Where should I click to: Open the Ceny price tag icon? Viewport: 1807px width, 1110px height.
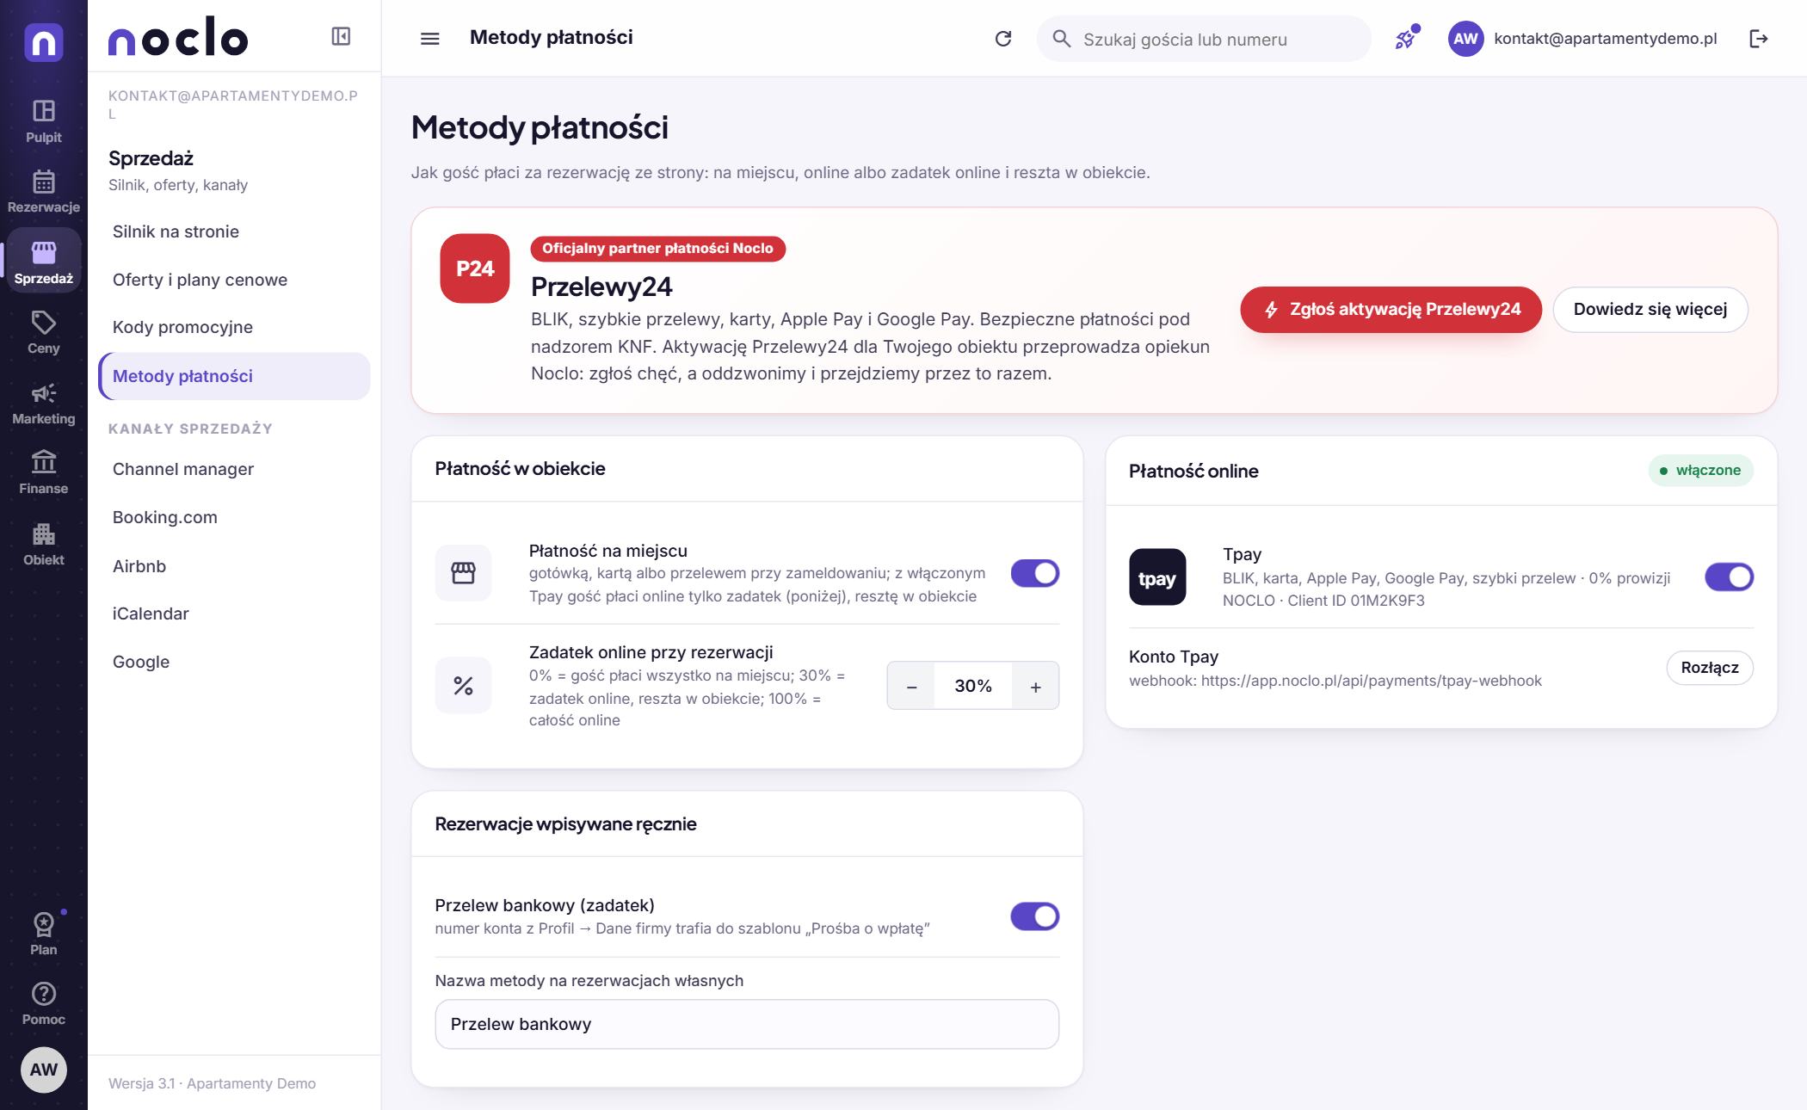coord(43,323)
